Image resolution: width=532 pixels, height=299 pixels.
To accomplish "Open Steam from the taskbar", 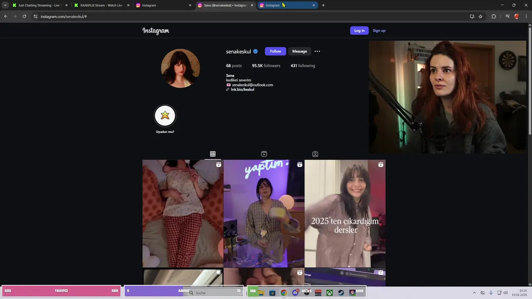I will [x=341, y=293].
